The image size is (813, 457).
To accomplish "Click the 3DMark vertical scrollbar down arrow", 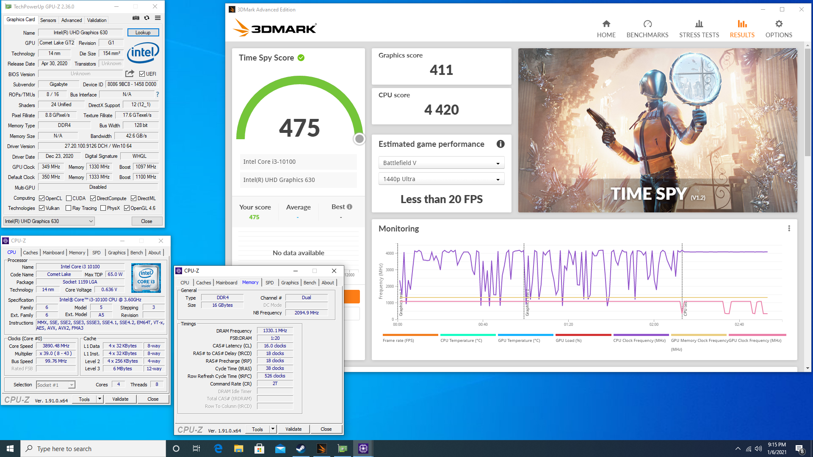I will coord(808,368).
